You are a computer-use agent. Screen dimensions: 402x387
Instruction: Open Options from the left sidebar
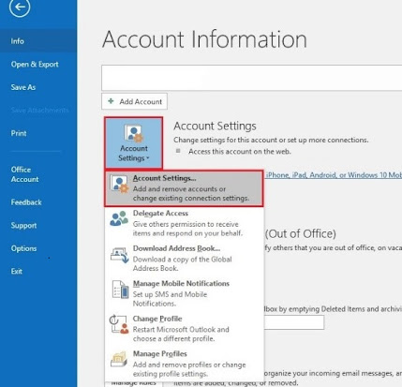coord(23,248)
